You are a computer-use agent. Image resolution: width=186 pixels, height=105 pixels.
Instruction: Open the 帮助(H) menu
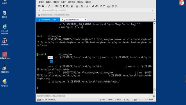[88, 2]
